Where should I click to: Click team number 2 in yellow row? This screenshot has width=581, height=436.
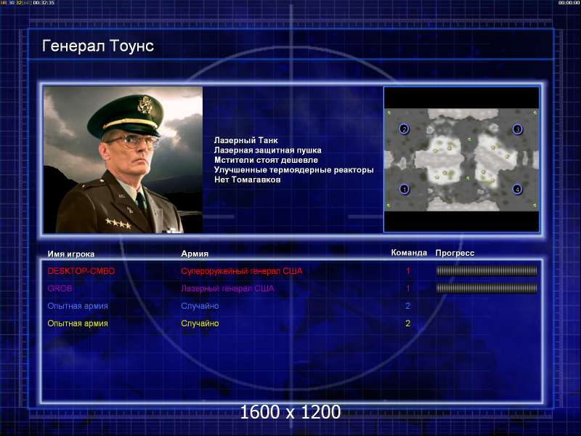click(408, 323)
